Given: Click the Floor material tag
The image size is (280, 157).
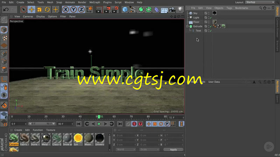Looking at the screenshot, I should 215,22.
